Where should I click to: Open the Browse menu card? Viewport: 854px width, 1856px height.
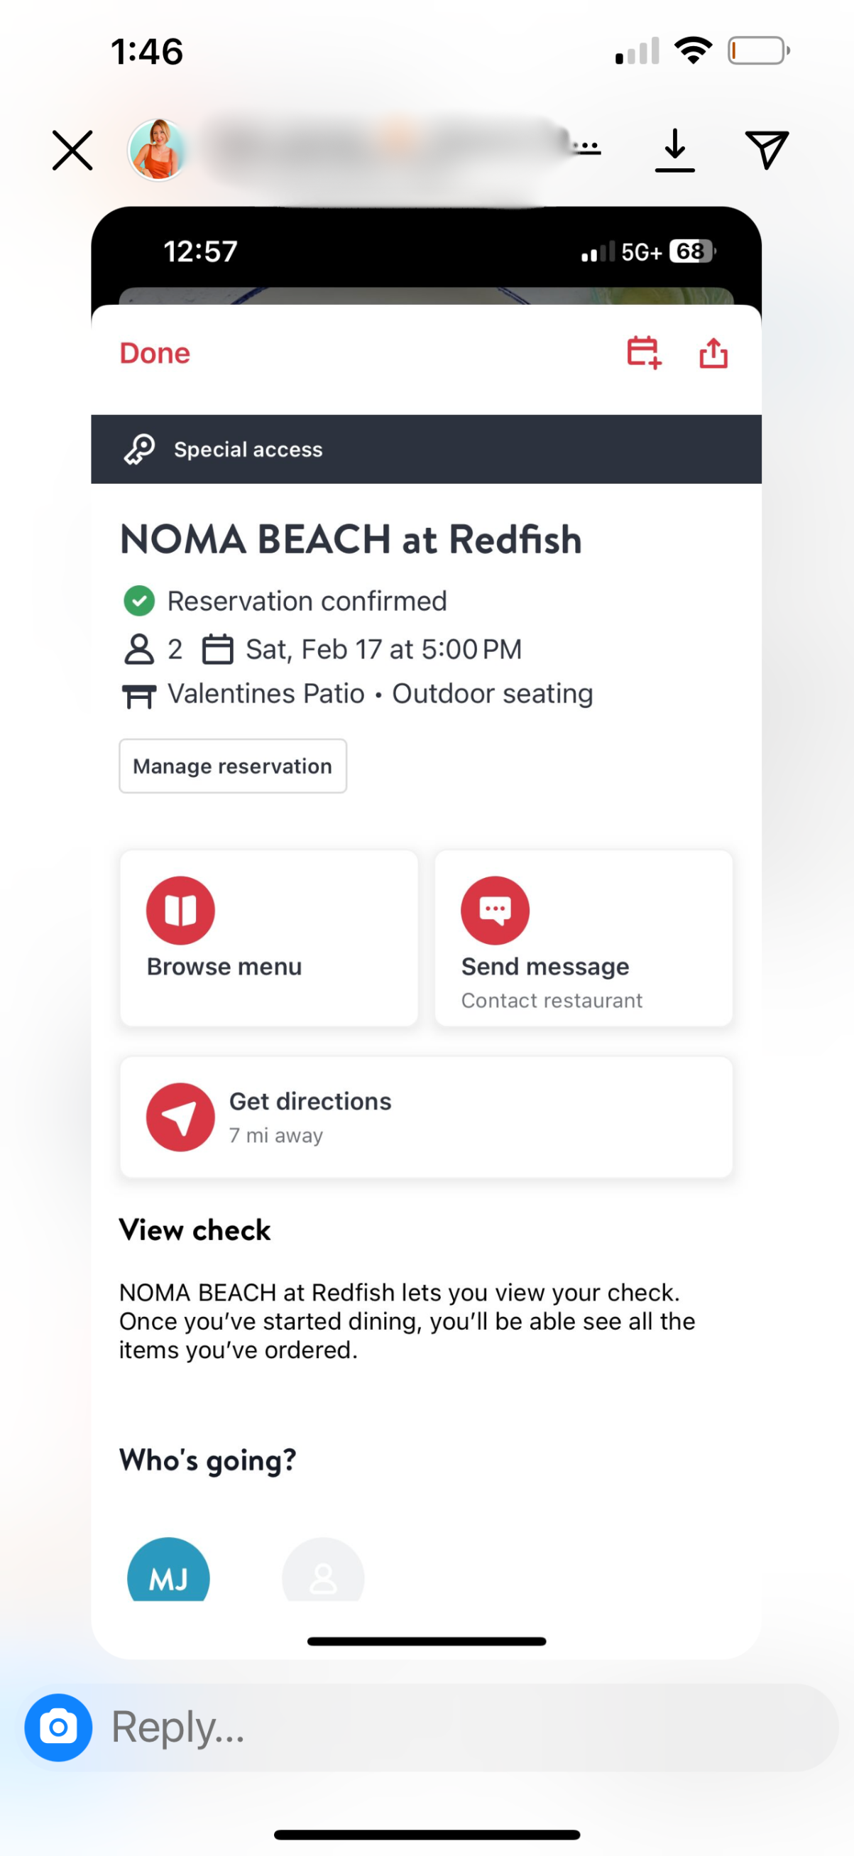pos(268,938)
